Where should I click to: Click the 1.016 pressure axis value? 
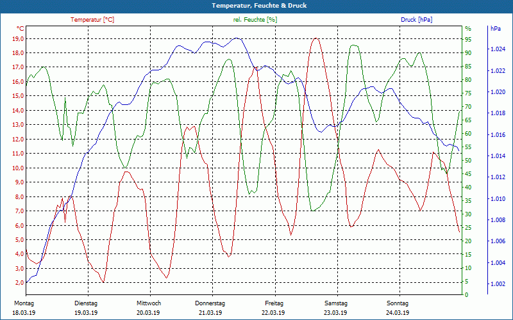point(498,135)
